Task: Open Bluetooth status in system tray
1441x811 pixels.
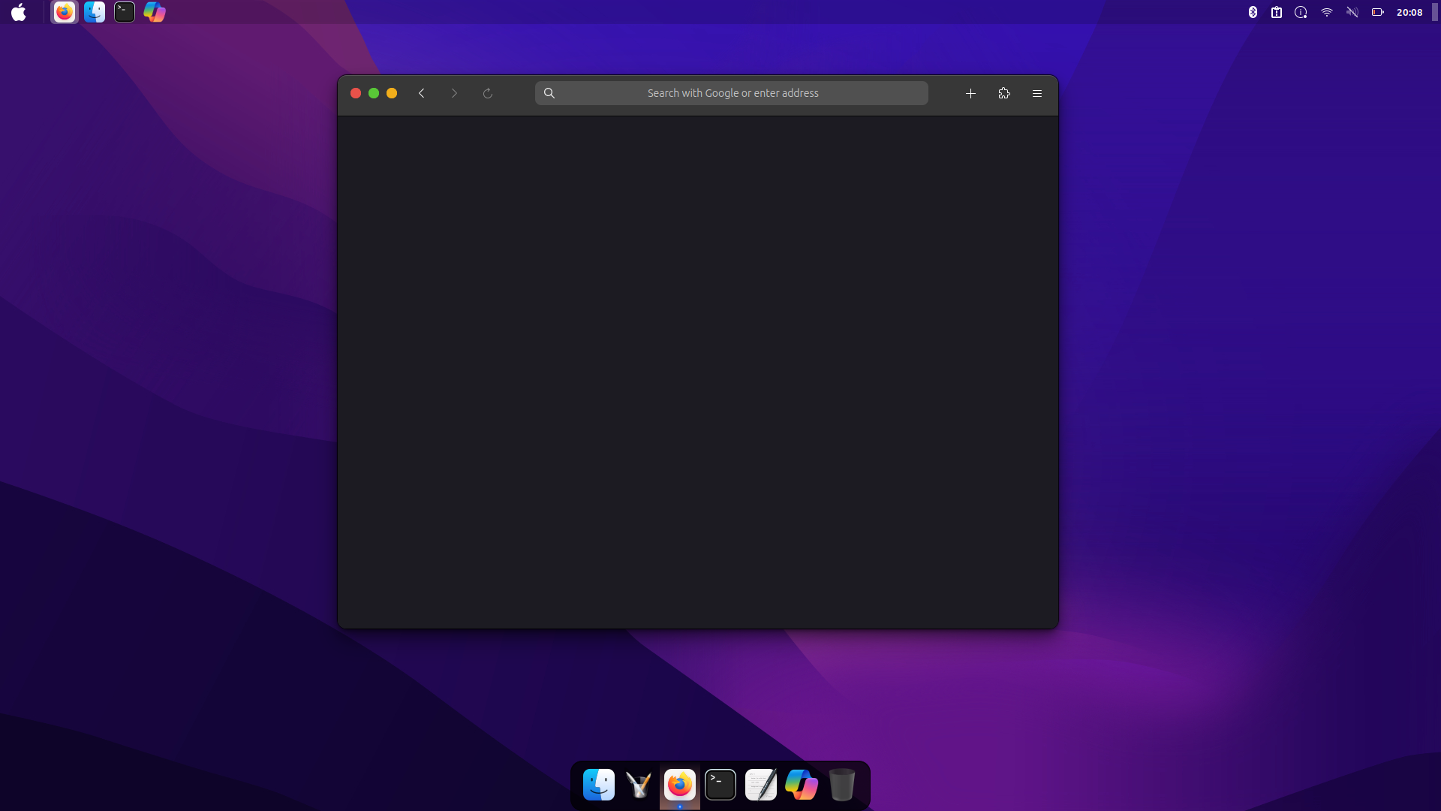Action: (1253, 12)
